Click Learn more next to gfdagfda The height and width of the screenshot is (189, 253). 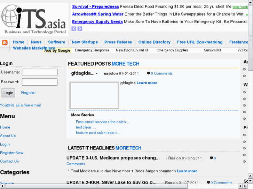pyautogui.click(x=147, y=83)
